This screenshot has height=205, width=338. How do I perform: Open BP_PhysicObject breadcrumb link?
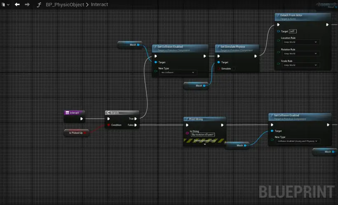tap(65, 5)
